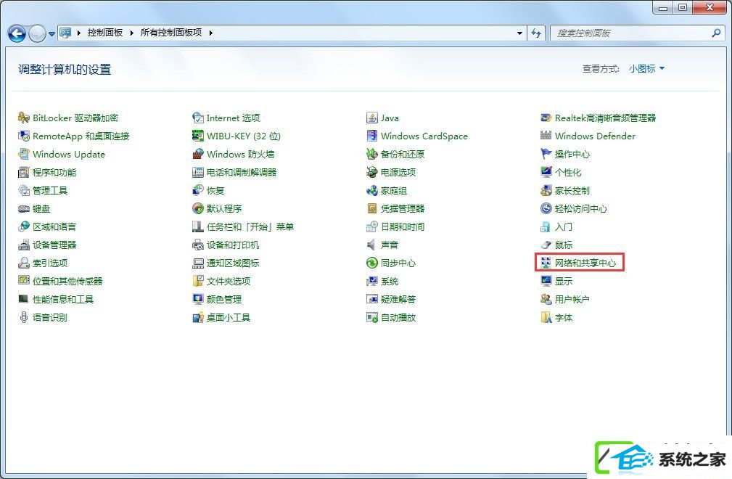Viewport: 732px width, 479px height.
Task: Open the 电源选项 icon
Action: [372, 172]
